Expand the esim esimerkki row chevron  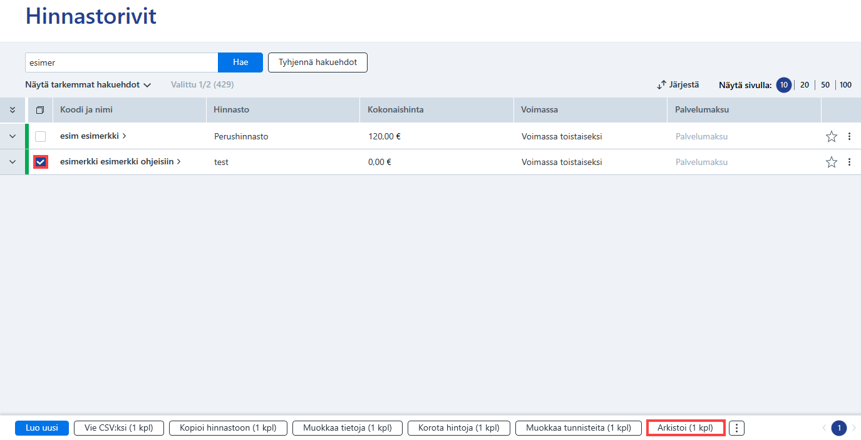coord(13,136)
